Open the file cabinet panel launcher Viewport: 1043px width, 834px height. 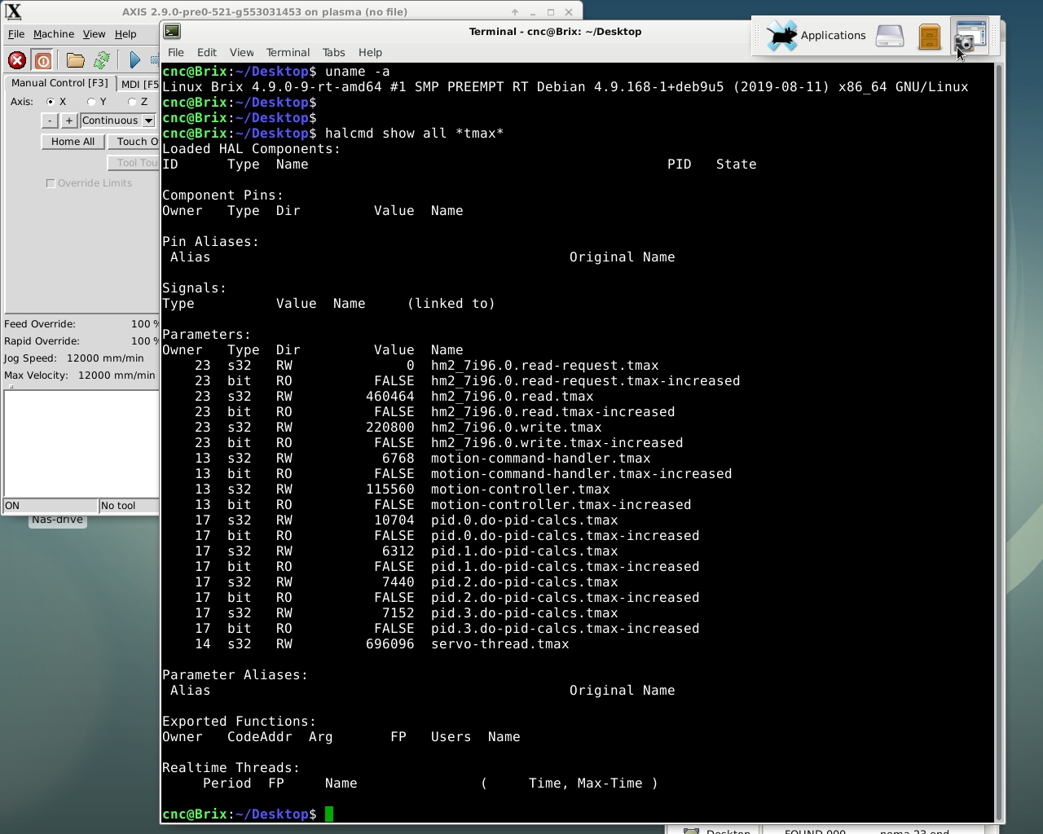[x=930, y=37]
